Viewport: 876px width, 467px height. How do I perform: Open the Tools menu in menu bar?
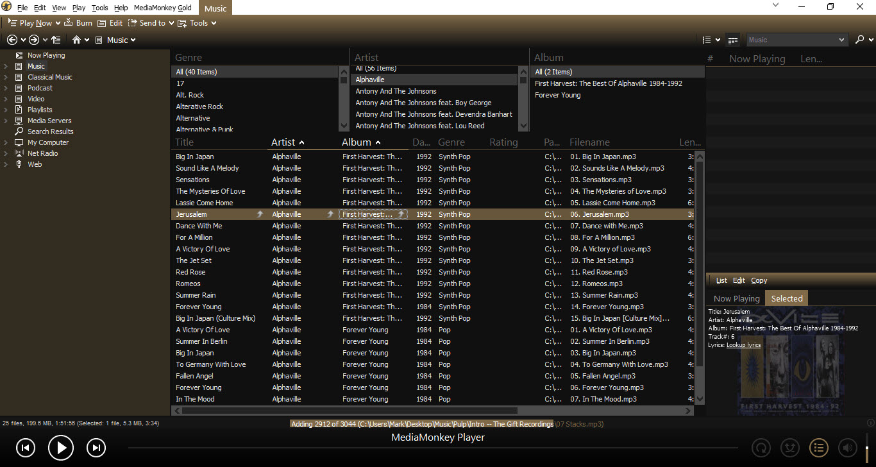click(100, 8)
